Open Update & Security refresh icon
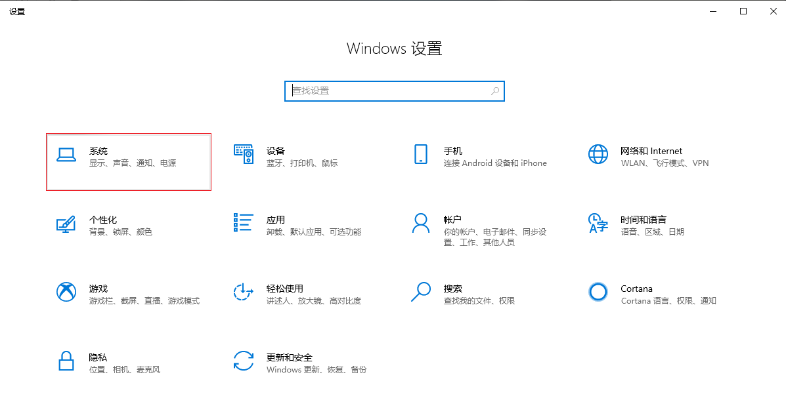This screenshot has height=404, width=786. click(243, 361)
